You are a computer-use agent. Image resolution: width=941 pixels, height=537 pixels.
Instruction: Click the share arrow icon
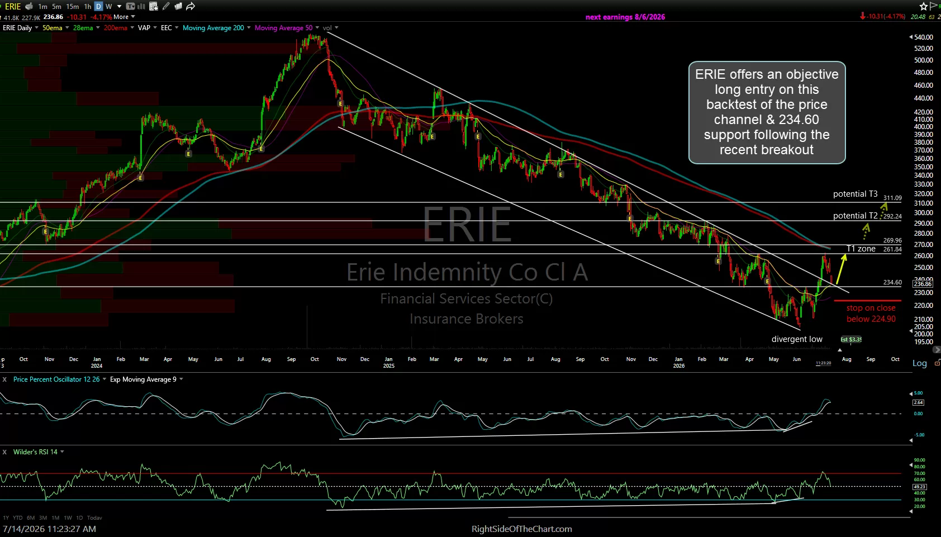tap(191, 6)
